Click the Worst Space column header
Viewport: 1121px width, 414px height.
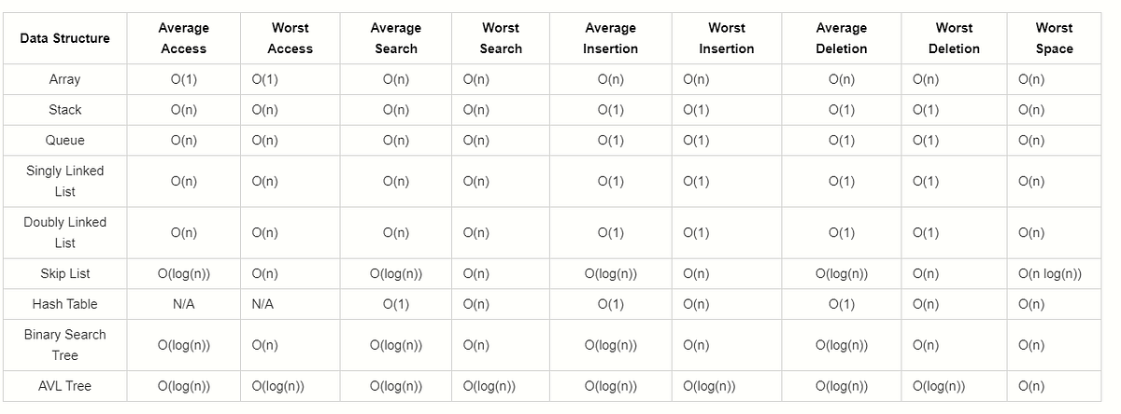coord(1054,38)
